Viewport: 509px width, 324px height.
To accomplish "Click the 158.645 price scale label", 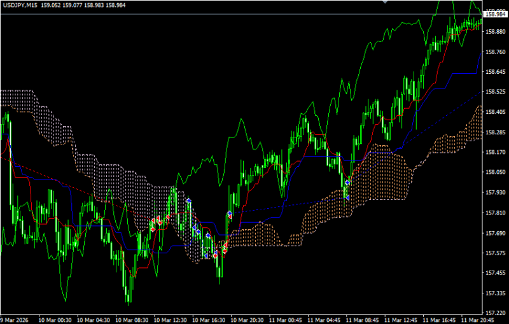I will click(x=495, y=72).
